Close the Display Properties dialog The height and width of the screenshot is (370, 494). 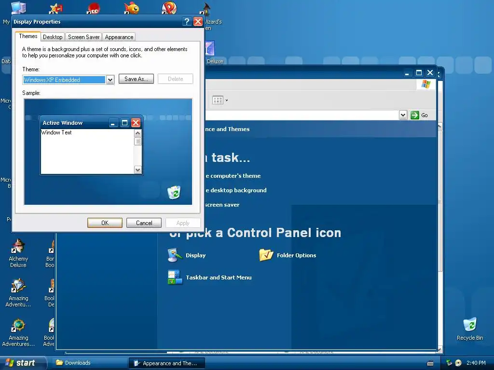point(198,21)
